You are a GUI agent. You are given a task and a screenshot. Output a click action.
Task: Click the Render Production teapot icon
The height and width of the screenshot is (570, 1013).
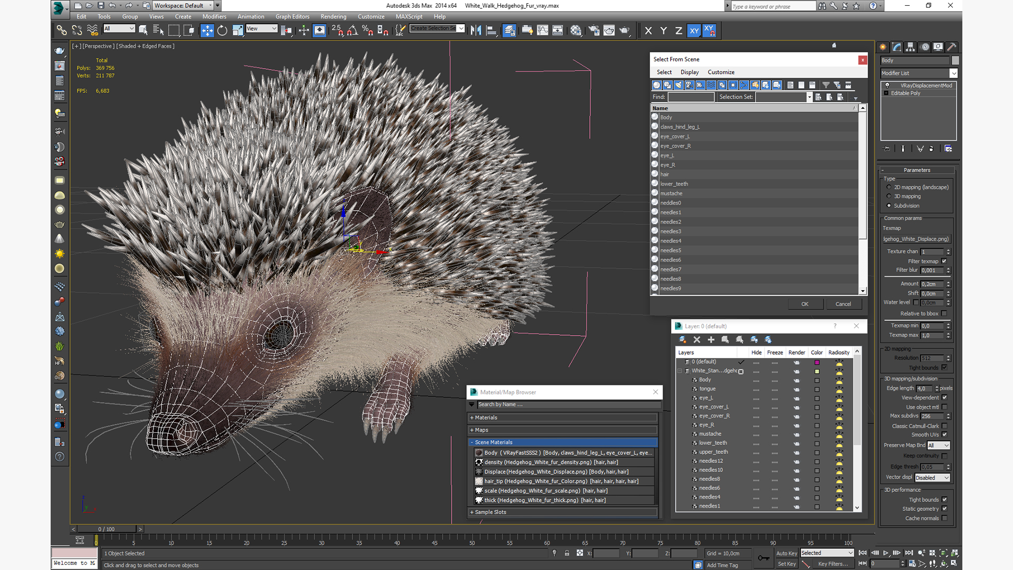(625, 31)
